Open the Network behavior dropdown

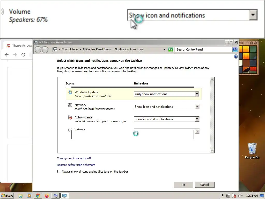click(x=166, y=106)
